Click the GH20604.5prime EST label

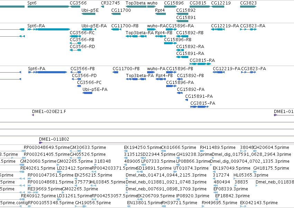[271, 148]
